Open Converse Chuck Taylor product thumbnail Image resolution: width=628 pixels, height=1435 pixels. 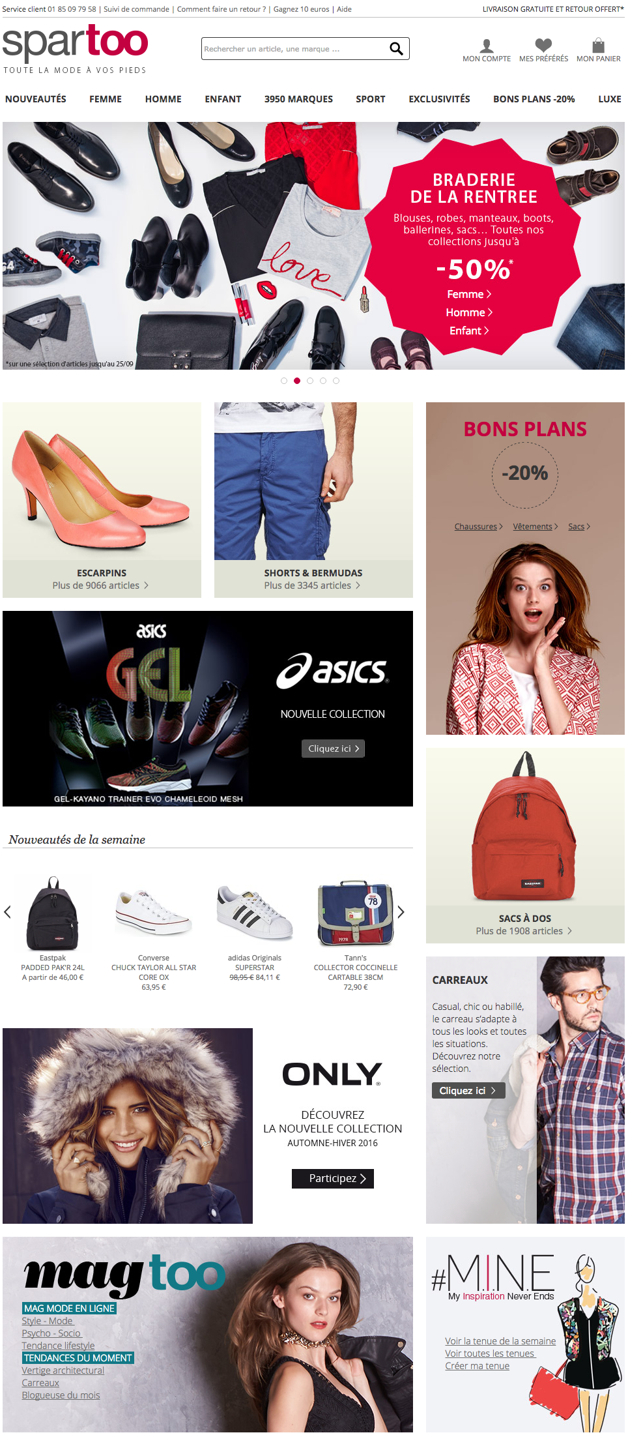154,913
